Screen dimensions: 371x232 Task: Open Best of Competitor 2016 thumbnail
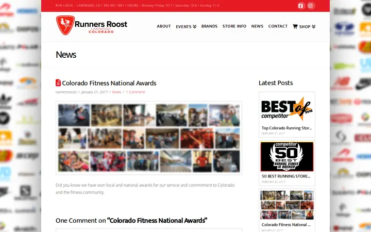coord(287,109)
